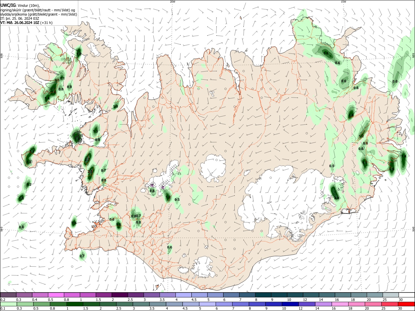Viewport: 415px width, 311px height.
Task: Click the '64N' latitude label on right edge
Action: (x=413, y=229)
